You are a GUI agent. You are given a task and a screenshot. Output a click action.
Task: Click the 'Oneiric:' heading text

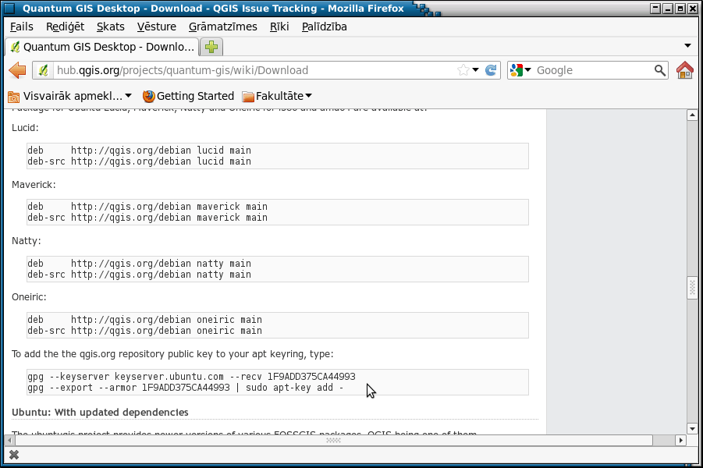29,297
